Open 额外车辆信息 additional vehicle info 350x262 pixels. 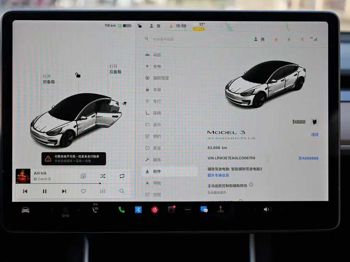[x=218, y=175]
